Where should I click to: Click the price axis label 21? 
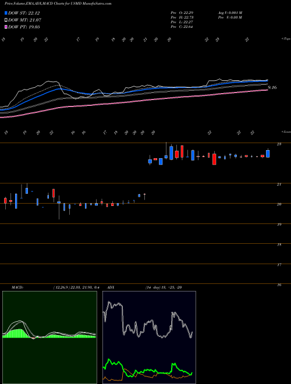pos(279,184)
